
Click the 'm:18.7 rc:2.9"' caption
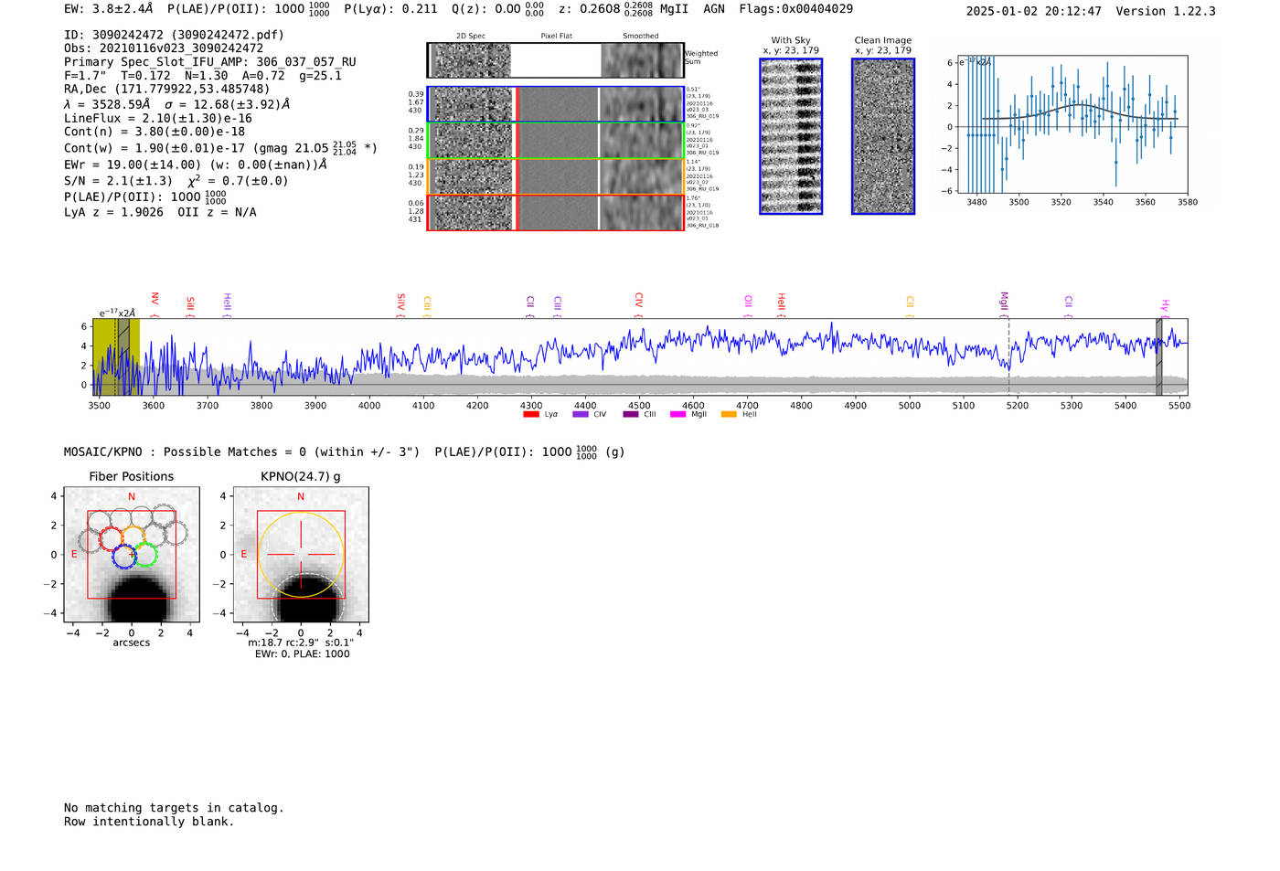click(302, 643)
